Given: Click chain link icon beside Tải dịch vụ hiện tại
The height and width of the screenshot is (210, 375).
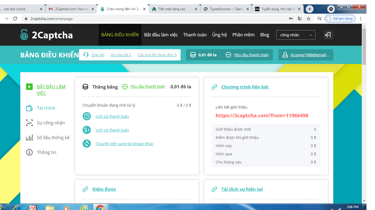Looking at the screenshot, I should (214, 189).
